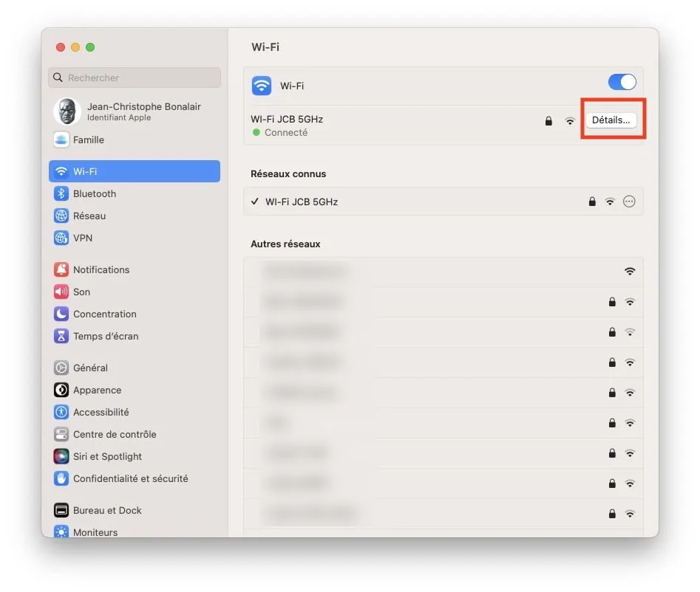Click the Famille icon
Viewport: 700px width, 592px height.
click(x=61, y=140)
